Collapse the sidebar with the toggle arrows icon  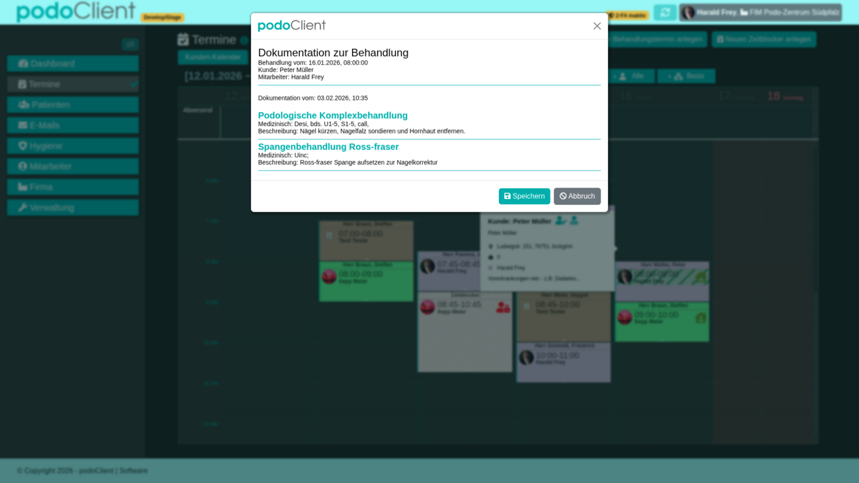130,44
